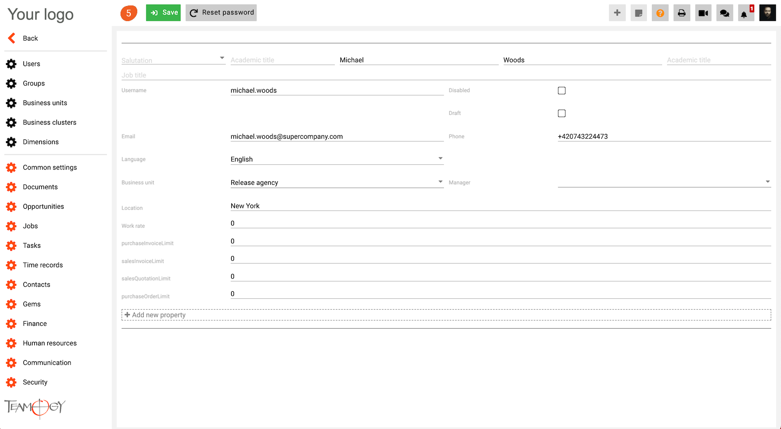
Task: Open Communication in sidebar menu
Action: [47, 363]
